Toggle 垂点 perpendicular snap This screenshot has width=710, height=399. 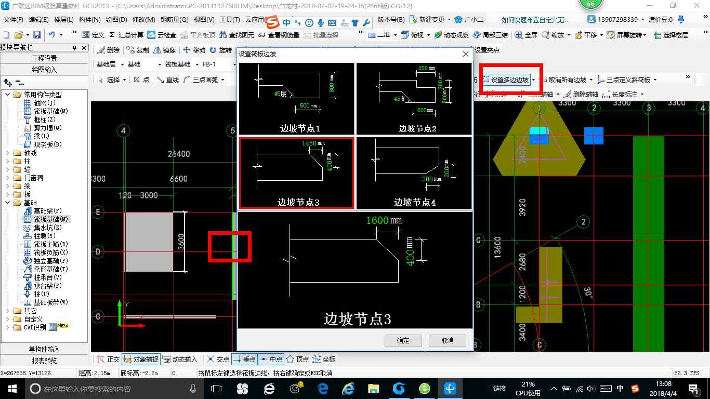tap(244, 359)
